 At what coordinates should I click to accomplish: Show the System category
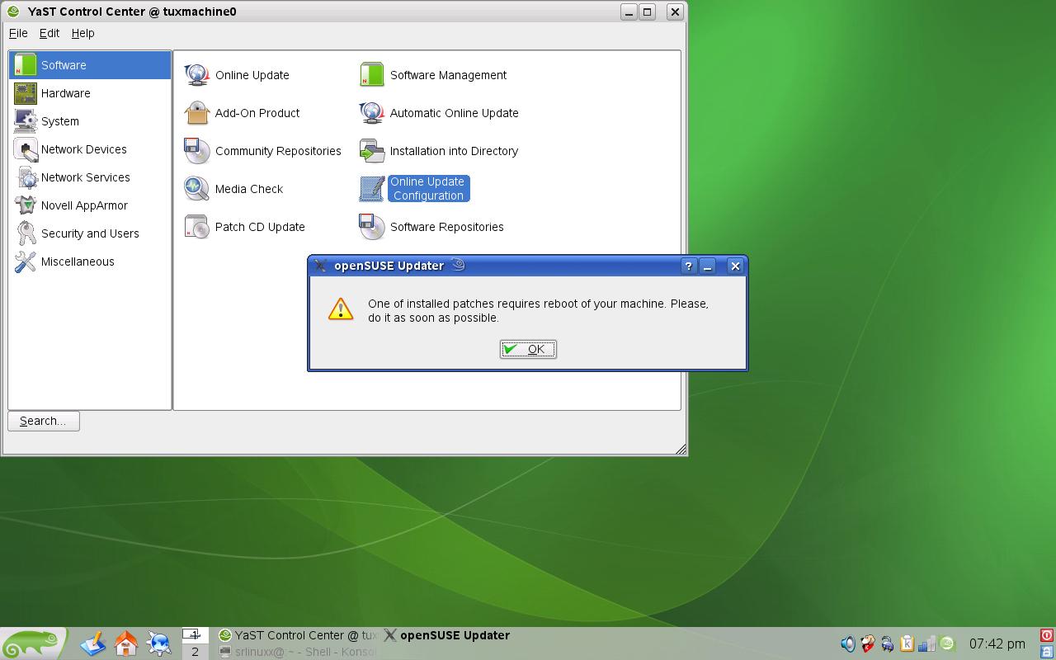90,121
